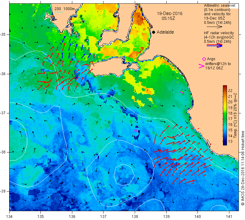
Task: Click the '15' color bar tick label
Action: coord(230,130)
